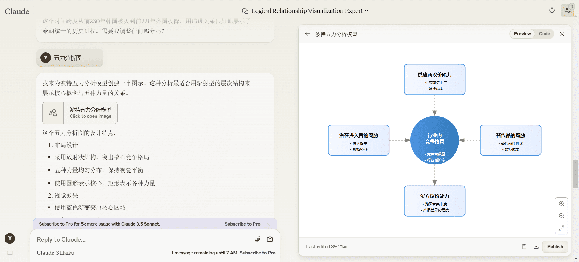Toggle the sidebar panel icon

(10, 253)
